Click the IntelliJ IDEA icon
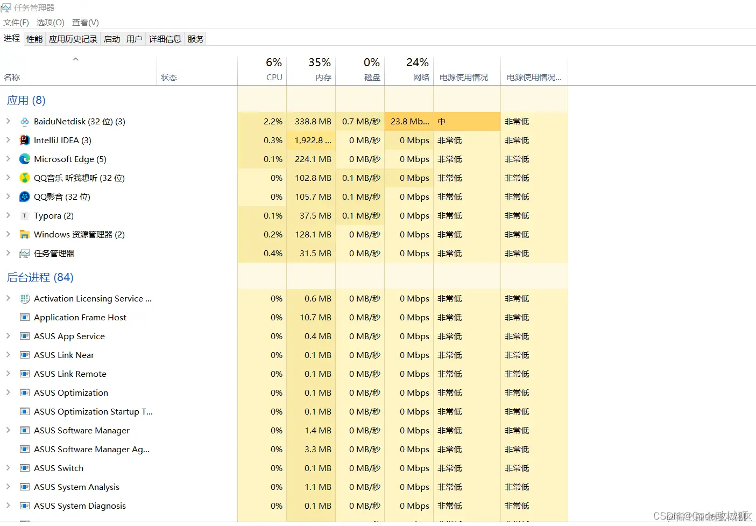Screen dimensions: 756x526 25,141
